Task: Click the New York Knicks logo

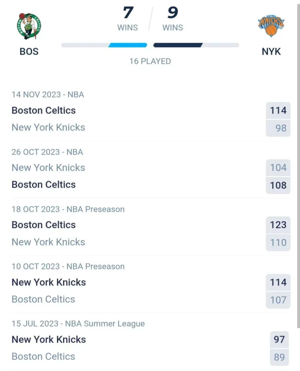Action: coord(271,26)
